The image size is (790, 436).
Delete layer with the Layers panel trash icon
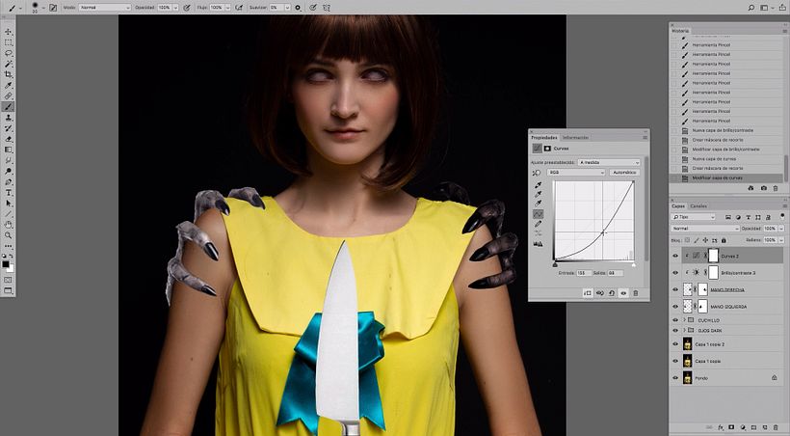[x=776, y=427]
